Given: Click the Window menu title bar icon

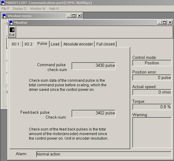Looking at the screenshot, I should (4, 16).
